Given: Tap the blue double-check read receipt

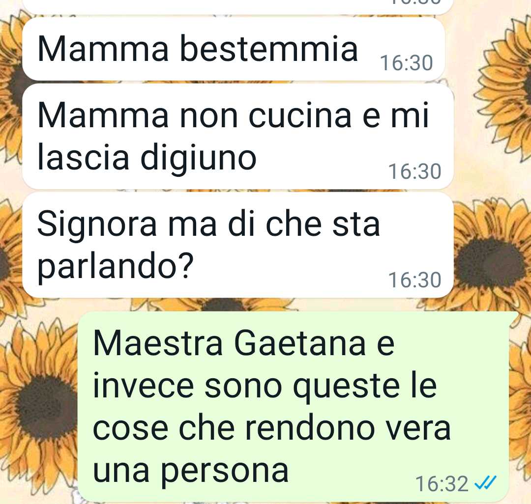Looking at the screenshot, I should (485, 483).
